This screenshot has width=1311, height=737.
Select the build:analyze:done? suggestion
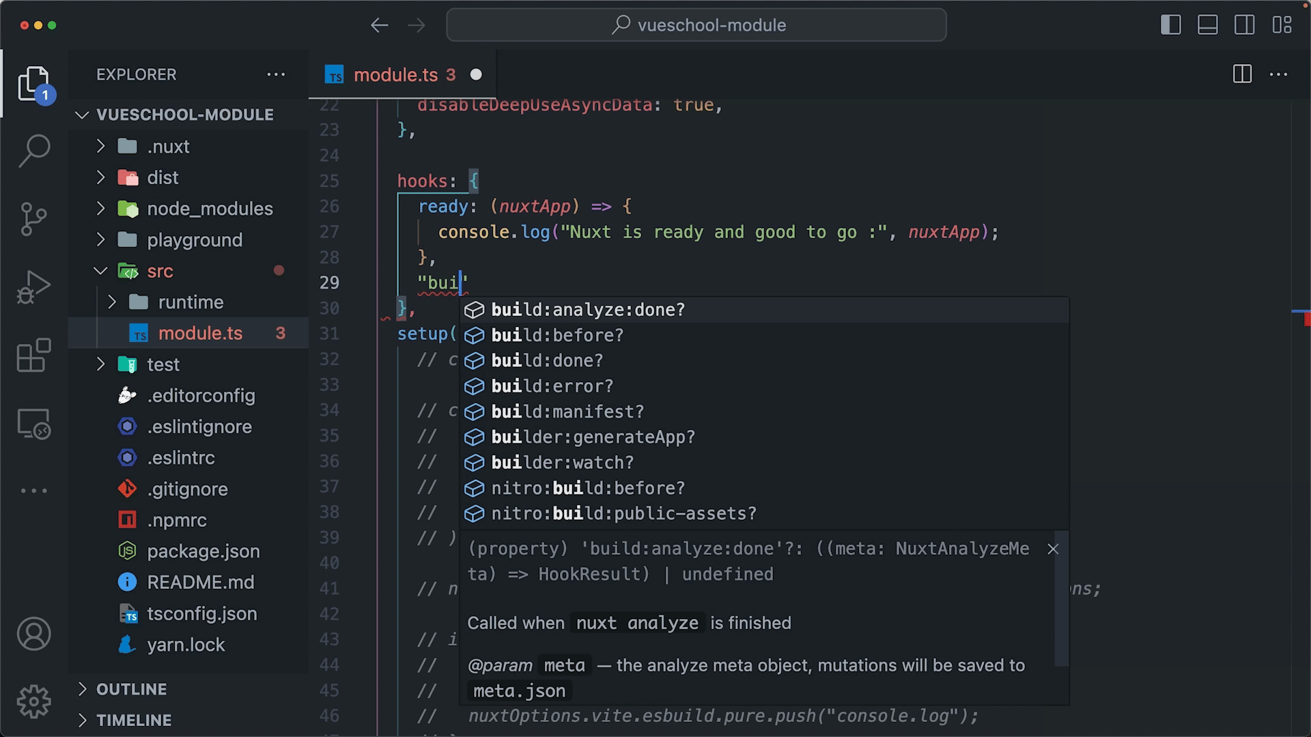click(764, 310)
